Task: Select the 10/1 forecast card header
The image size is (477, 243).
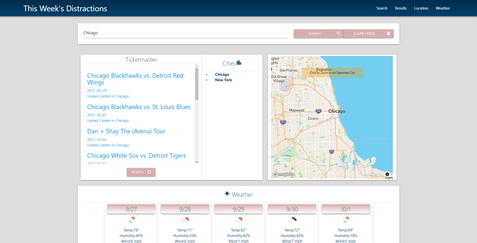Action: [345, 209]
